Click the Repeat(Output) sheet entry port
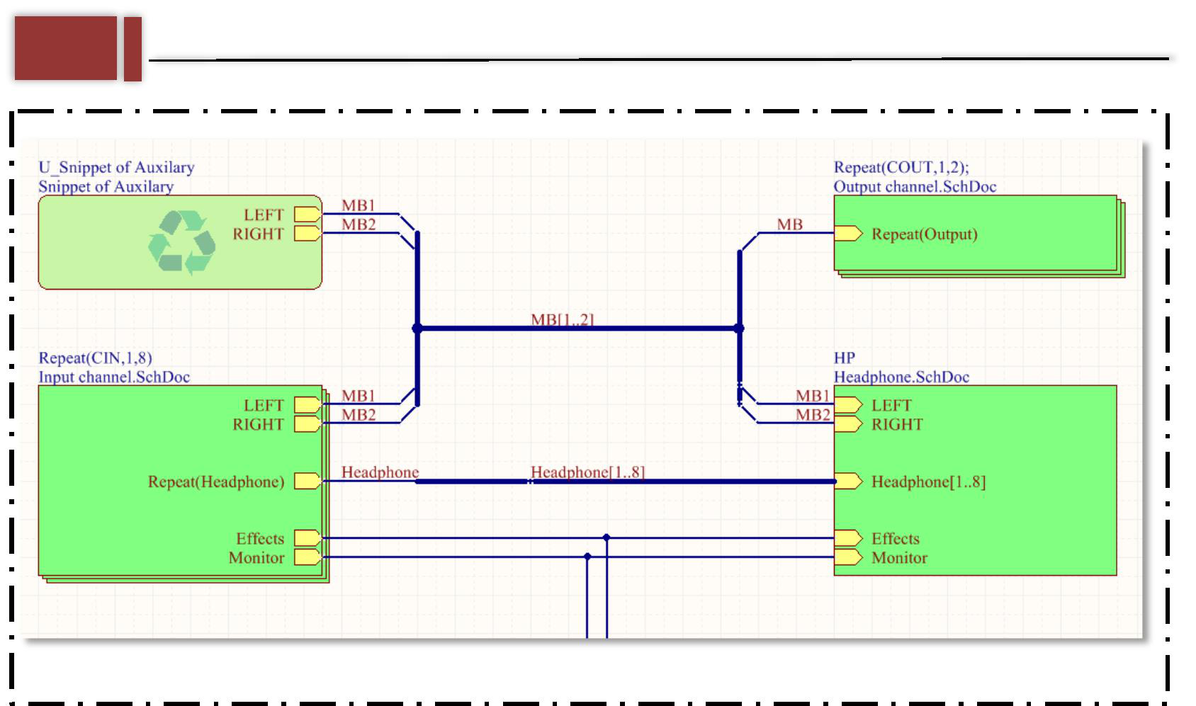Screen dimensions: 1196x706 (848, 234)
